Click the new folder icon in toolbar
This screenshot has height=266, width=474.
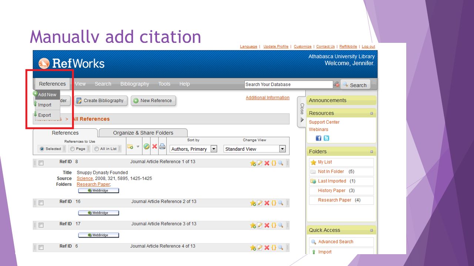[x=130, y=147]
